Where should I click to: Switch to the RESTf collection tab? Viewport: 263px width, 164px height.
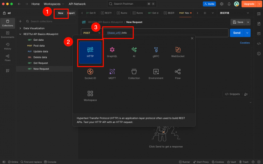coord(106,13)
